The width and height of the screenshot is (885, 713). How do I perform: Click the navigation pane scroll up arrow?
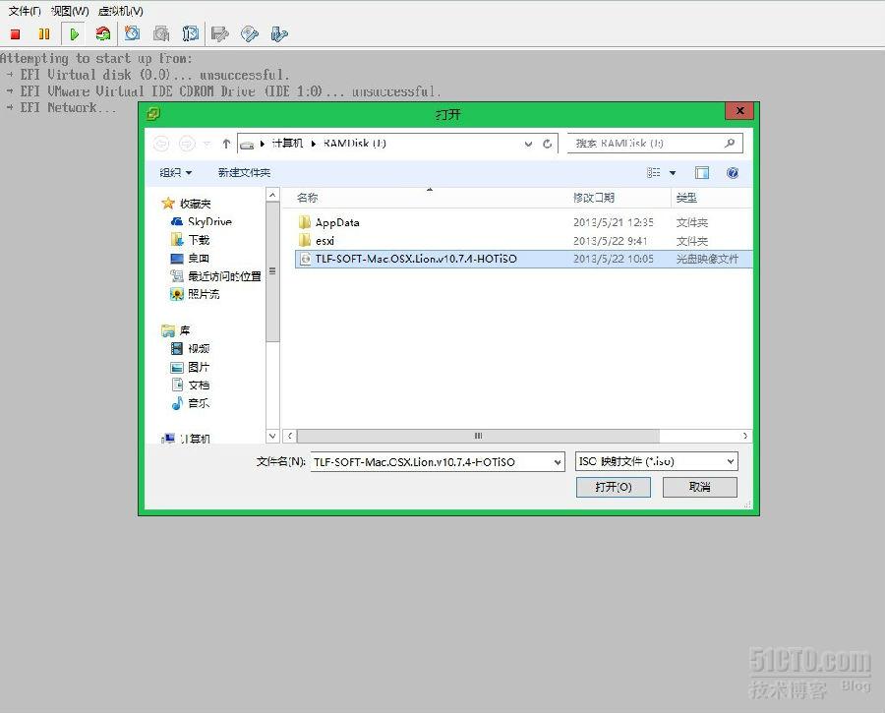point(272,195)
